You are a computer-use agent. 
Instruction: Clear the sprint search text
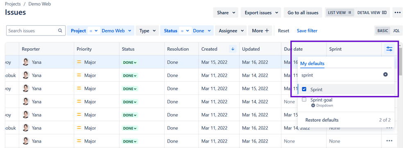pos(385,74)
